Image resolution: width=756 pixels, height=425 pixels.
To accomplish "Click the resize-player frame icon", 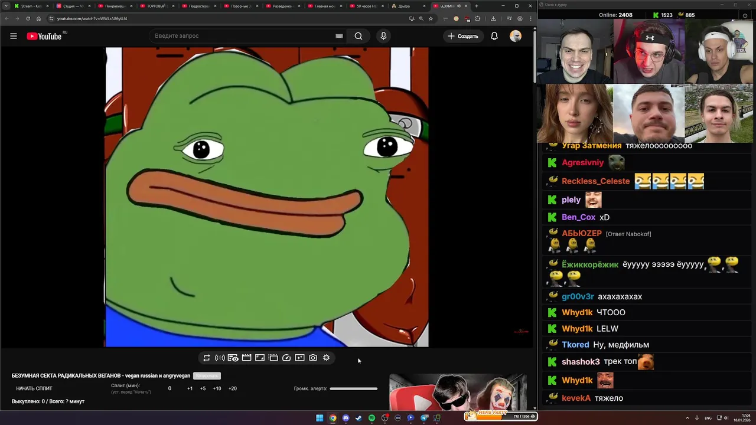I will 260,358.
